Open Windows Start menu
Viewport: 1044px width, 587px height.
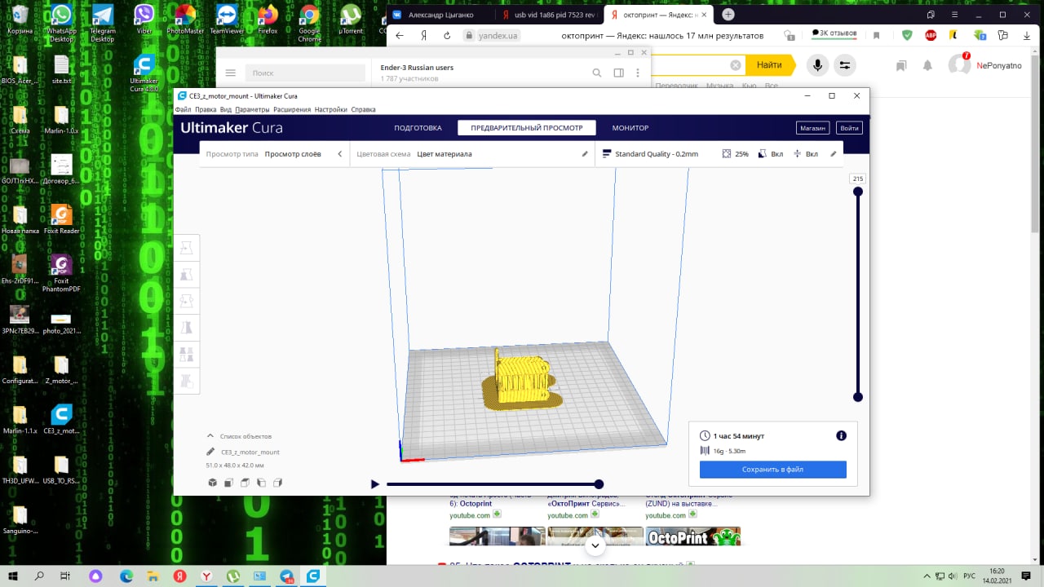(x=13, y=576)
